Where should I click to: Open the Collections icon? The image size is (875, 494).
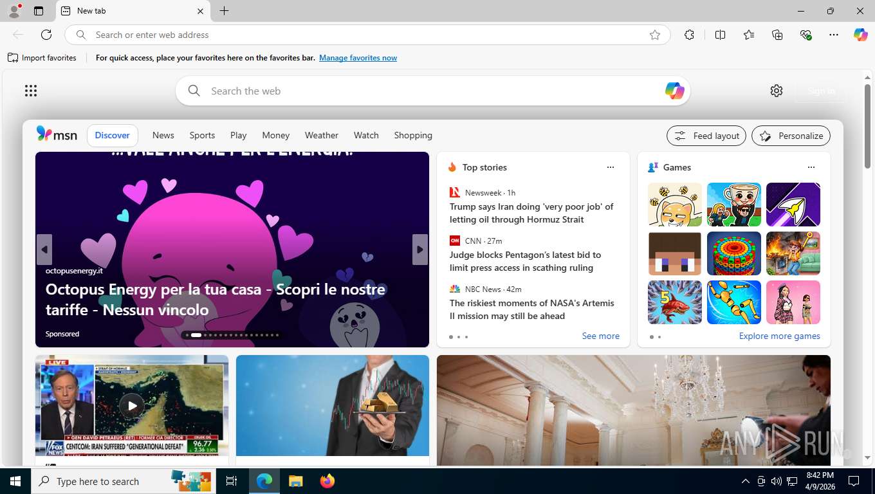tap(777, 35)
